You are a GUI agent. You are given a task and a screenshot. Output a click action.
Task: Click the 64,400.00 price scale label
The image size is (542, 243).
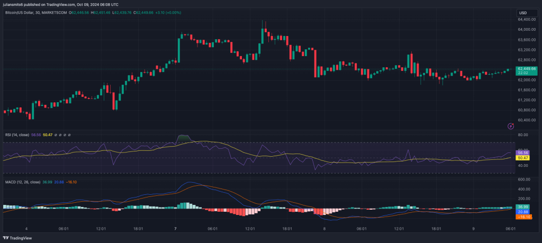click(527, 20)
